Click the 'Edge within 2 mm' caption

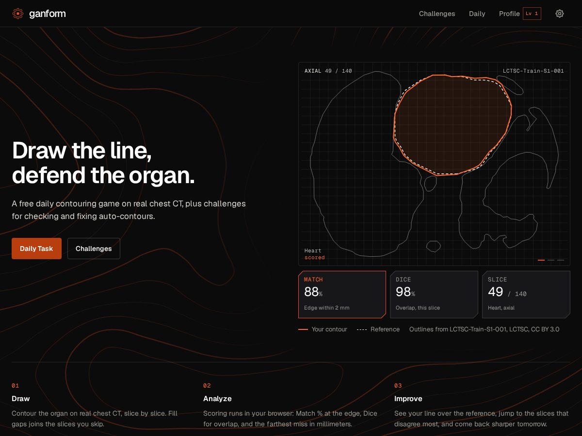[x=327, y=308]
